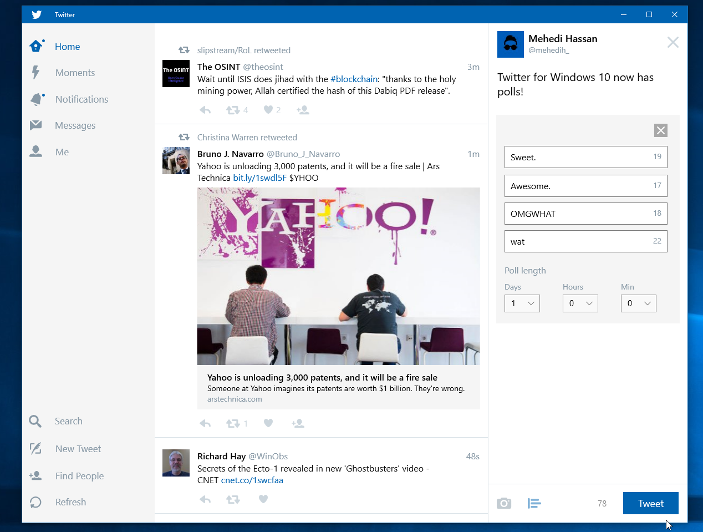Screen dimensions: 703x532
Task: Open the Yahoo article headline card
Action: (x=339, y=387)
